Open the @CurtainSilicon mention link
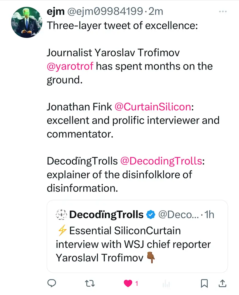Screen dimensions: 239x295 (153, 107)
